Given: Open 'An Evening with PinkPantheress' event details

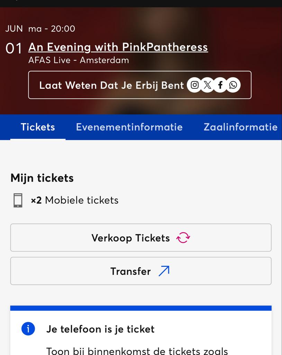Looking at the screenshot, I should pyautogui.click(x=118, y=46).
